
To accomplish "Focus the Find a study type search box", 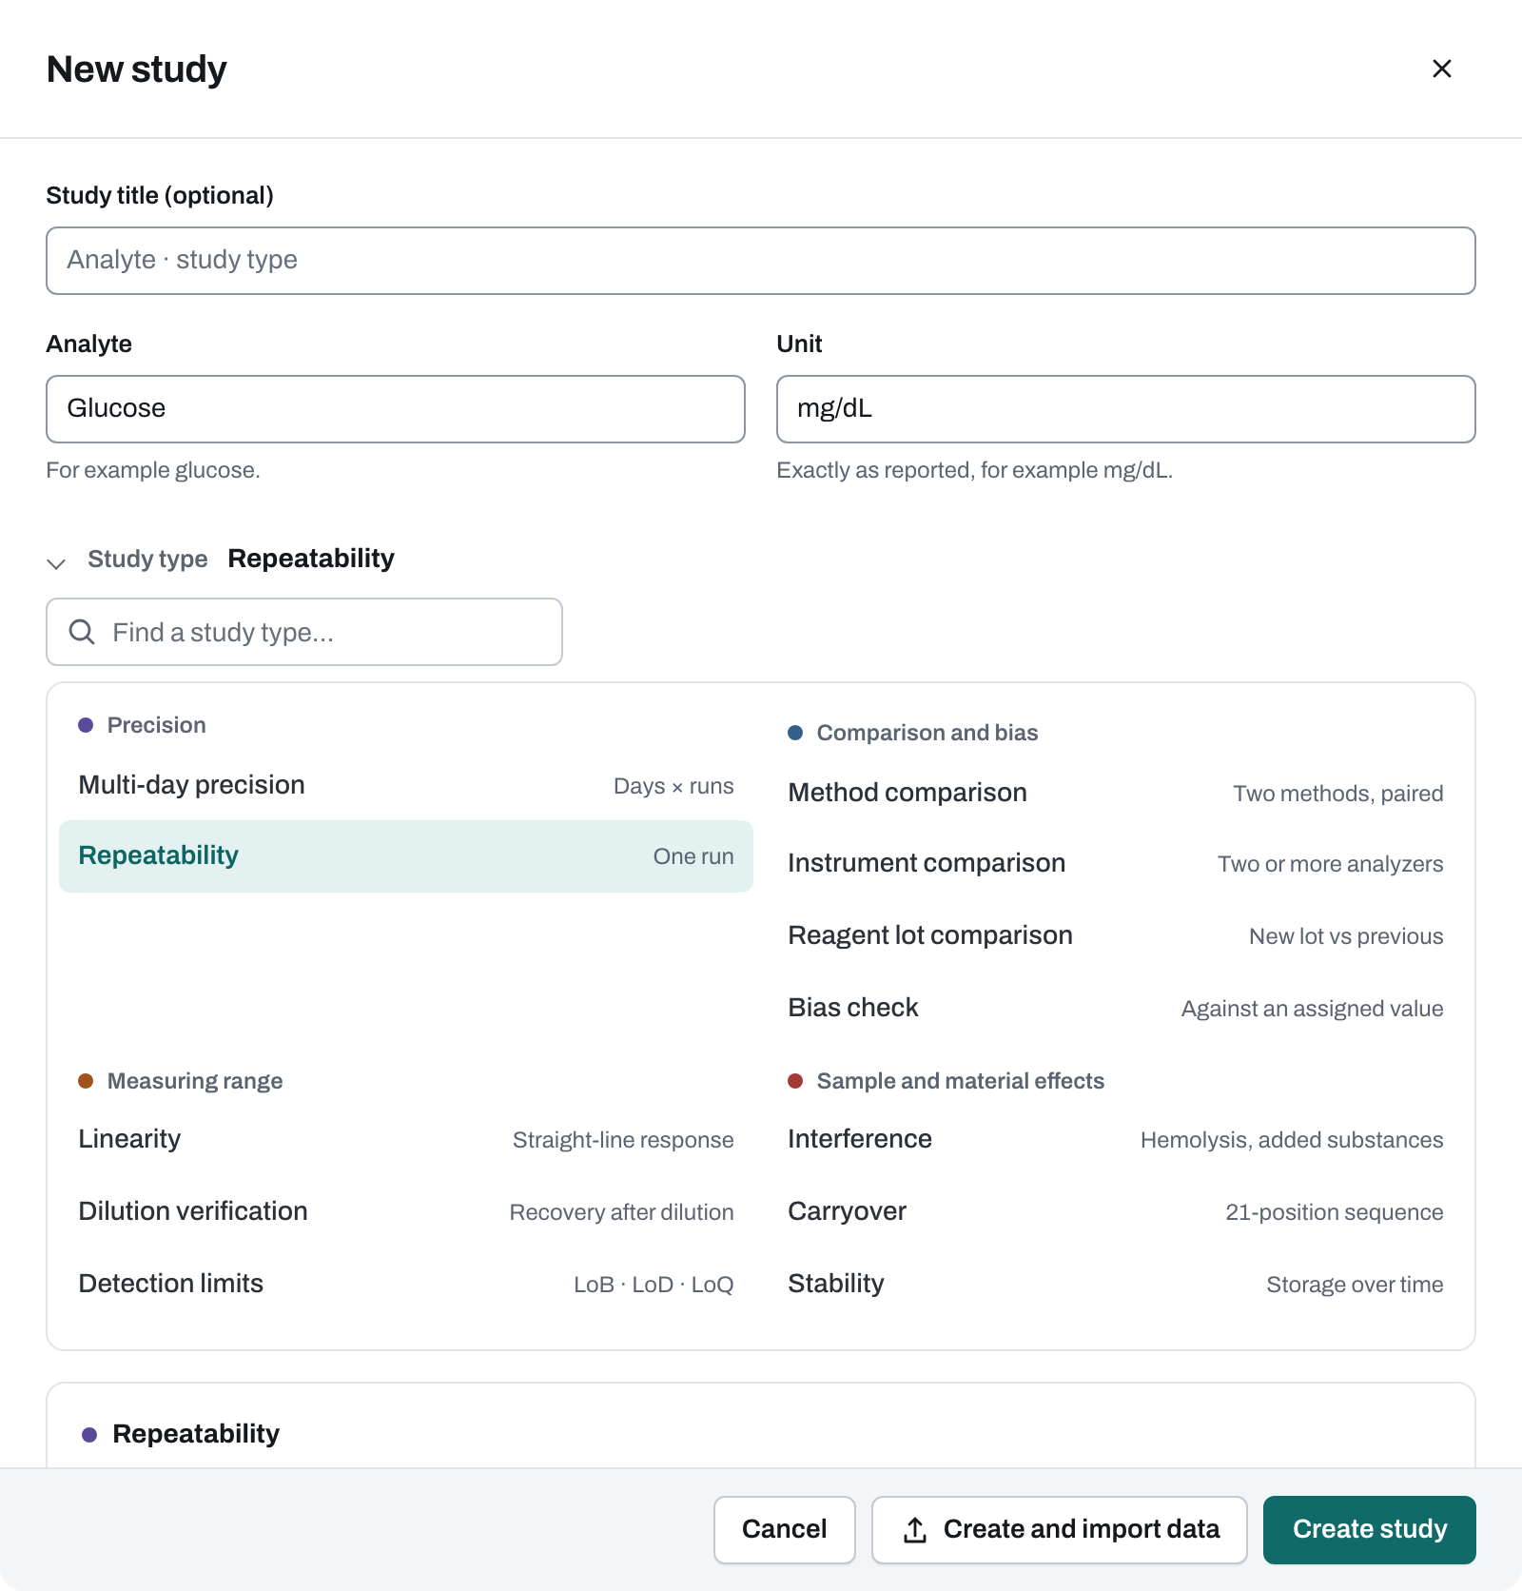I will 304,632.
